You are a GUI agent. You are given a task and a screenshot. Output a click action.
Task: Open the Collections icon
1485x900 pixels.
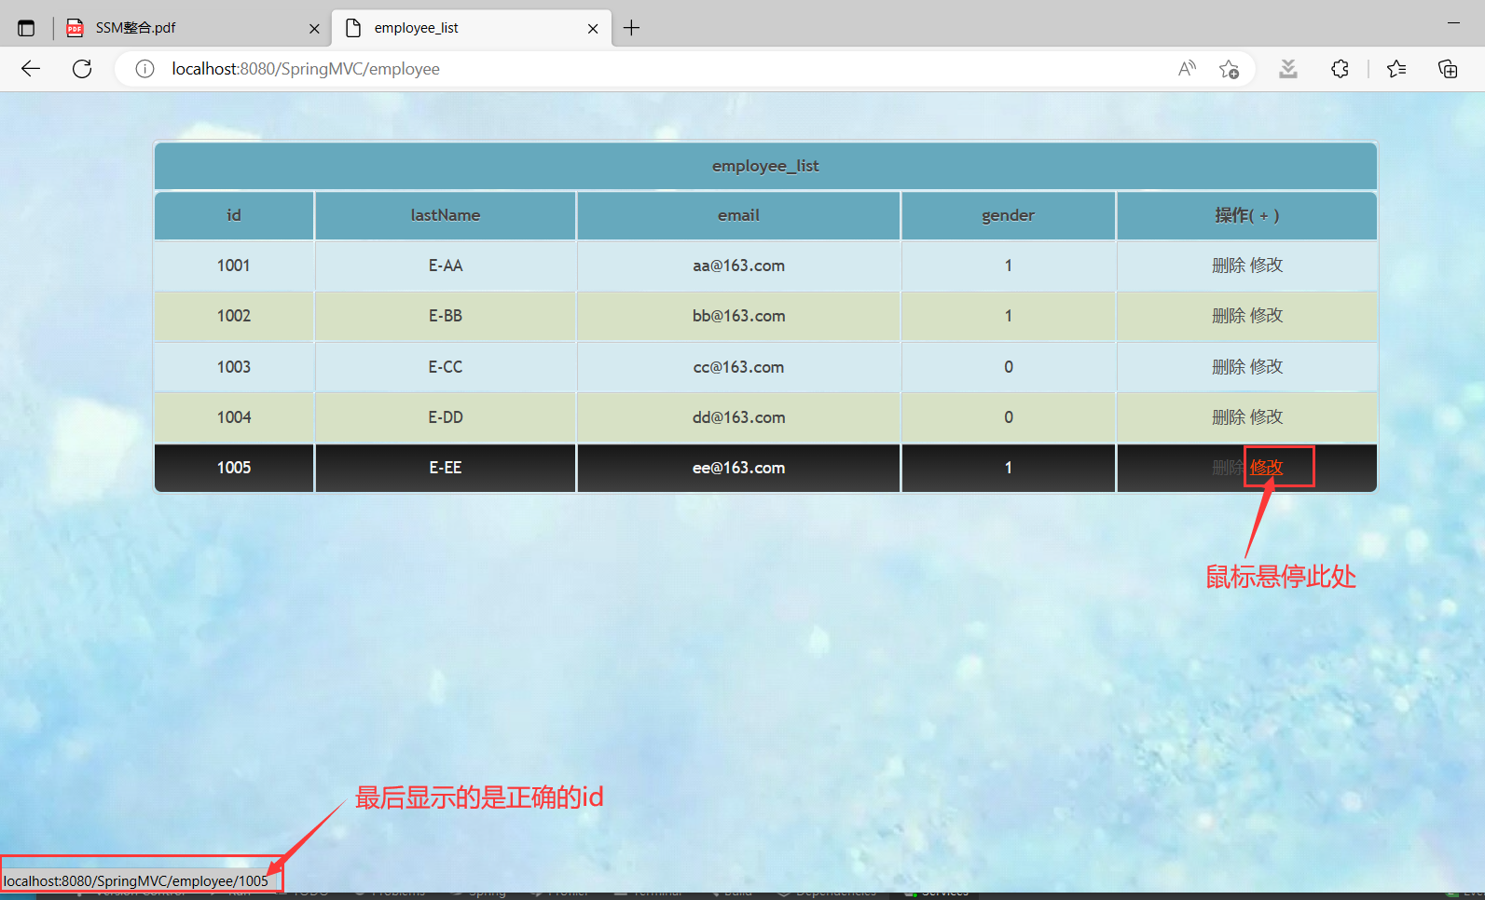[1448, 69]
